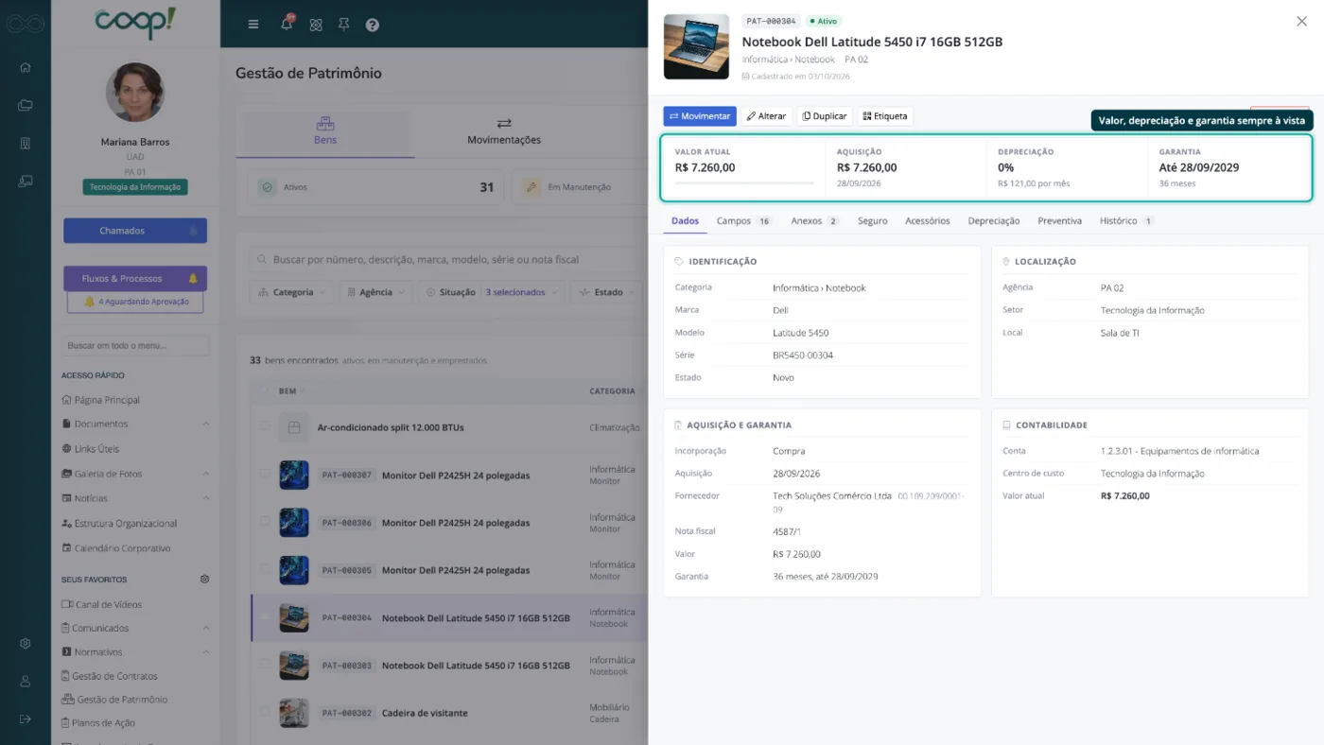Click the pin icon in top bar
The width and height of the screenshot is (1324, 745).
coord(344,25)
